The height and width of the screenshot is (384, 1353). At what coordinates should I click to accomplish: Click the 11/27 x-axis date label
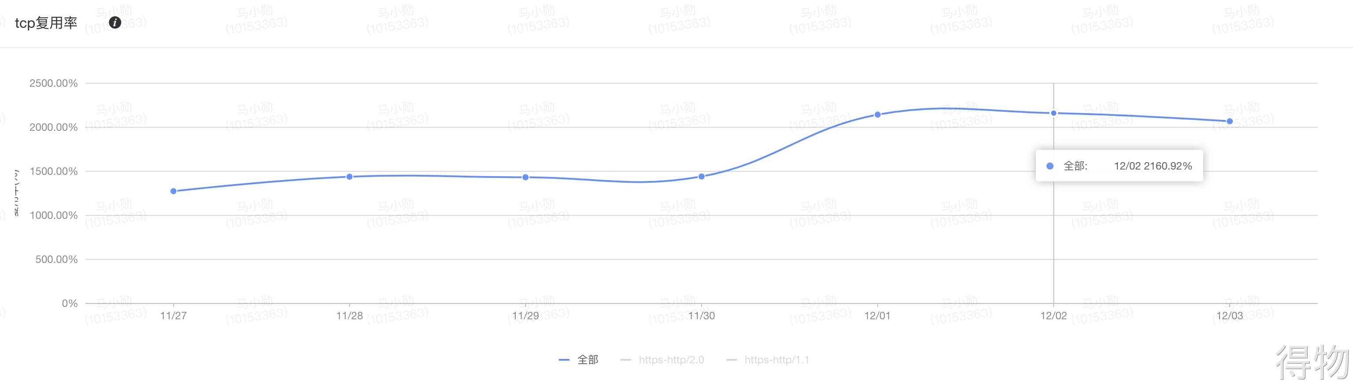[x=174, y=316]
